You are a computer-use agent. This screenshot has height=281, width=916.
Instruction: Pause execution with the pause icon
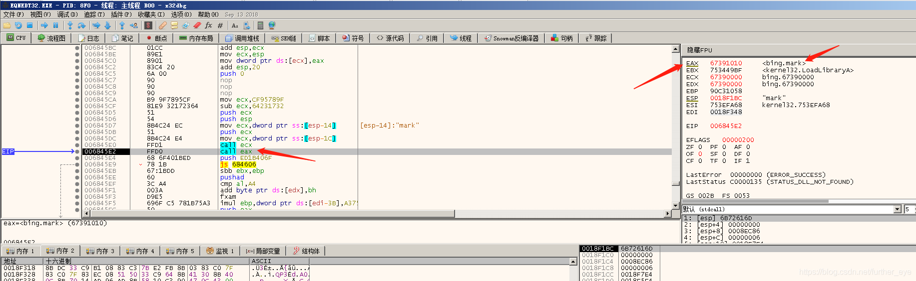55,25
